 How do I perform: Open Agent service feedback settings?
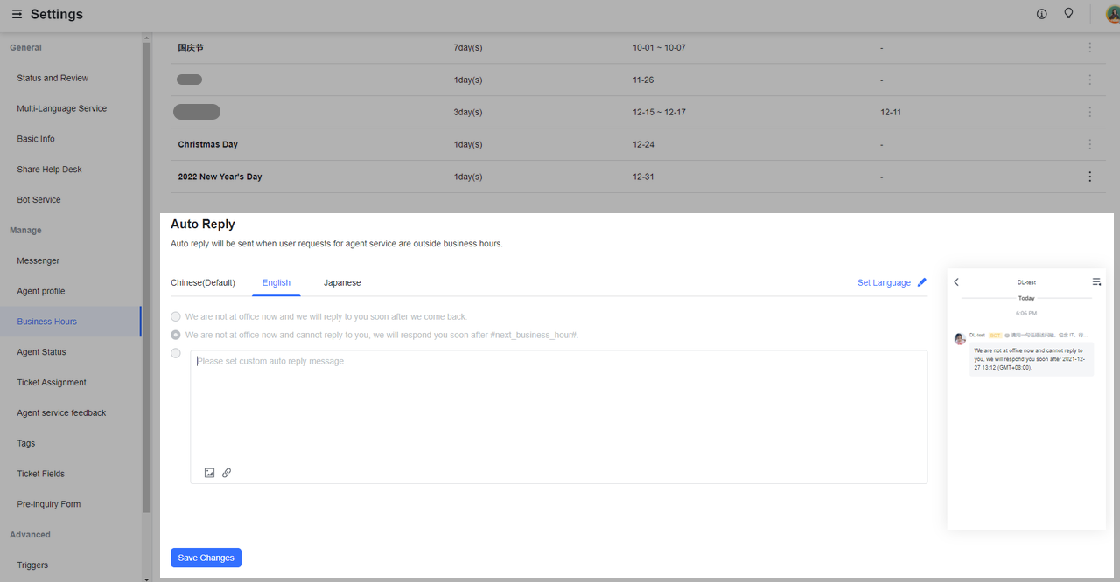tap(61, 412)
